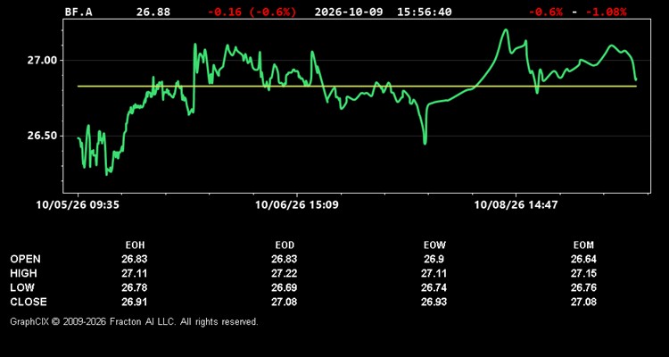Screen dimensions: 669x357
Task: Select the EOM column header
Action: point(583,245)
